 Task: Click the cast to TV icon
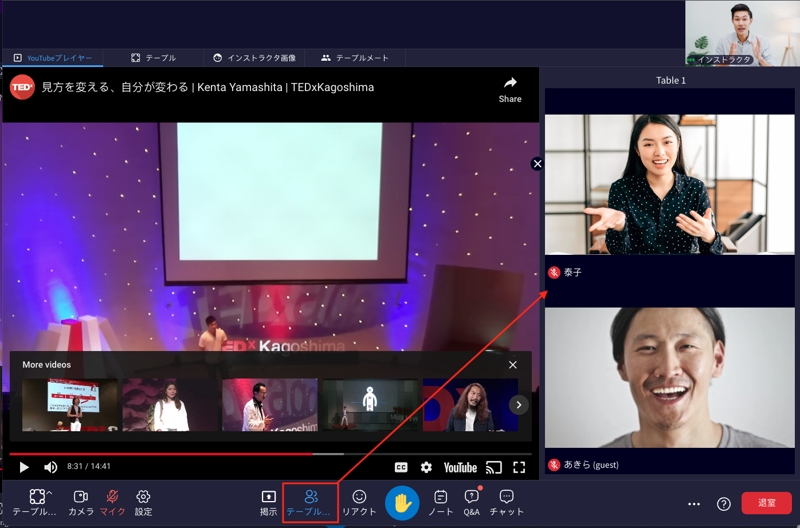(x=493, y=467)
